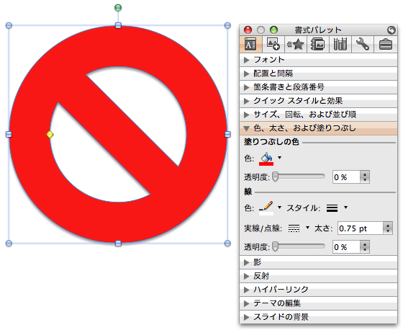This screenshot has height=330, width=403.
Task: Open the Object Palette picture icon
Action: [273, 44]
